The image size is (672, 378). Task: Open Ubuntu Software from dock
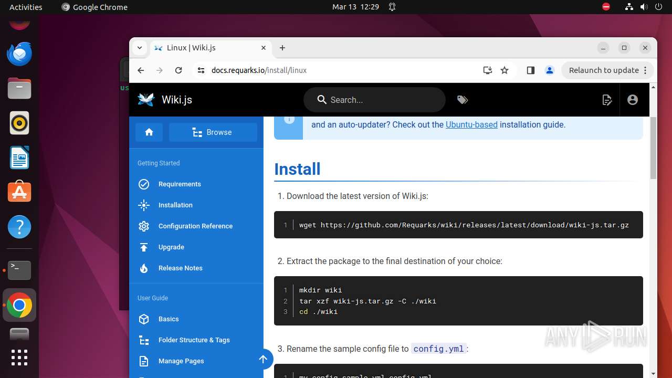click(19, 192)
